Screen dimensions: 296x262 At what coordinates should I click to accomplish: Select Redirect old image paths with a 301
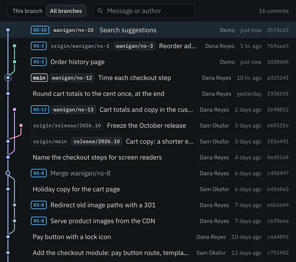pyautogui.click(x=103, y=205)
